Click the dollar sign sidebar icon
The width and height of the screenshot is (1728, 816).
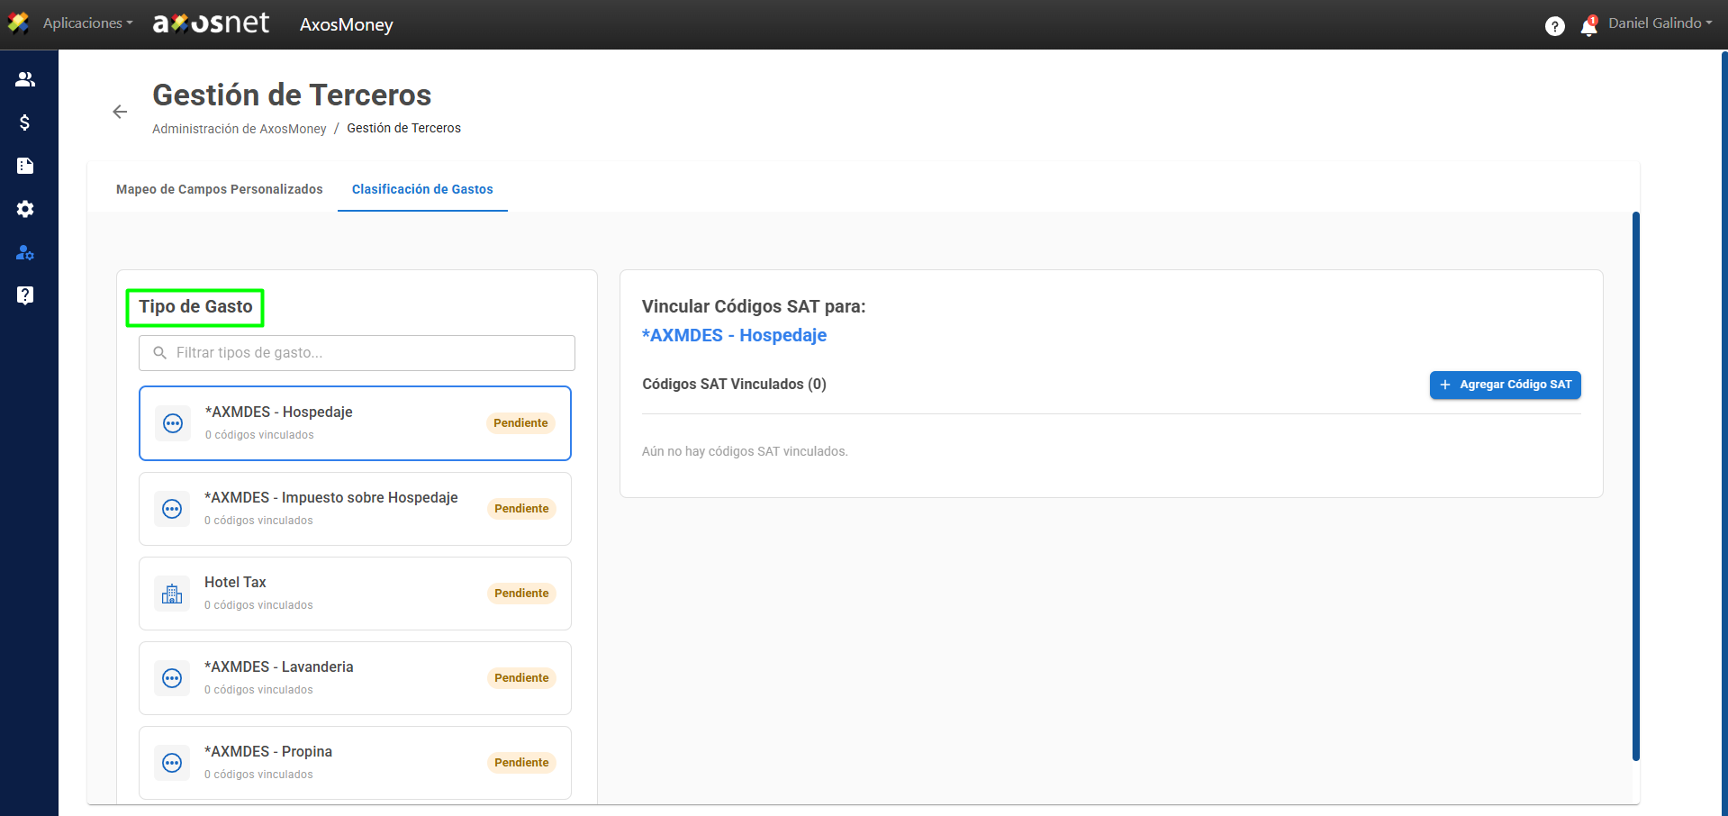pyautogui.click(x=25, y=122)
